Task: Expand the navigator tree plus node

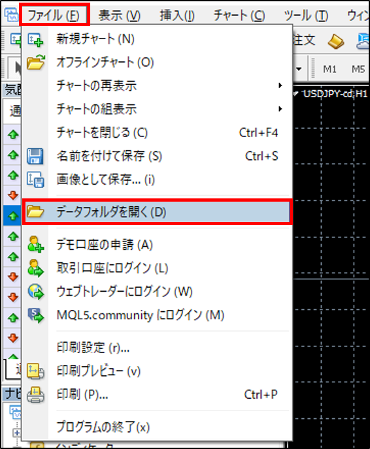Action: pyautogui.click(x=16, y=433)
